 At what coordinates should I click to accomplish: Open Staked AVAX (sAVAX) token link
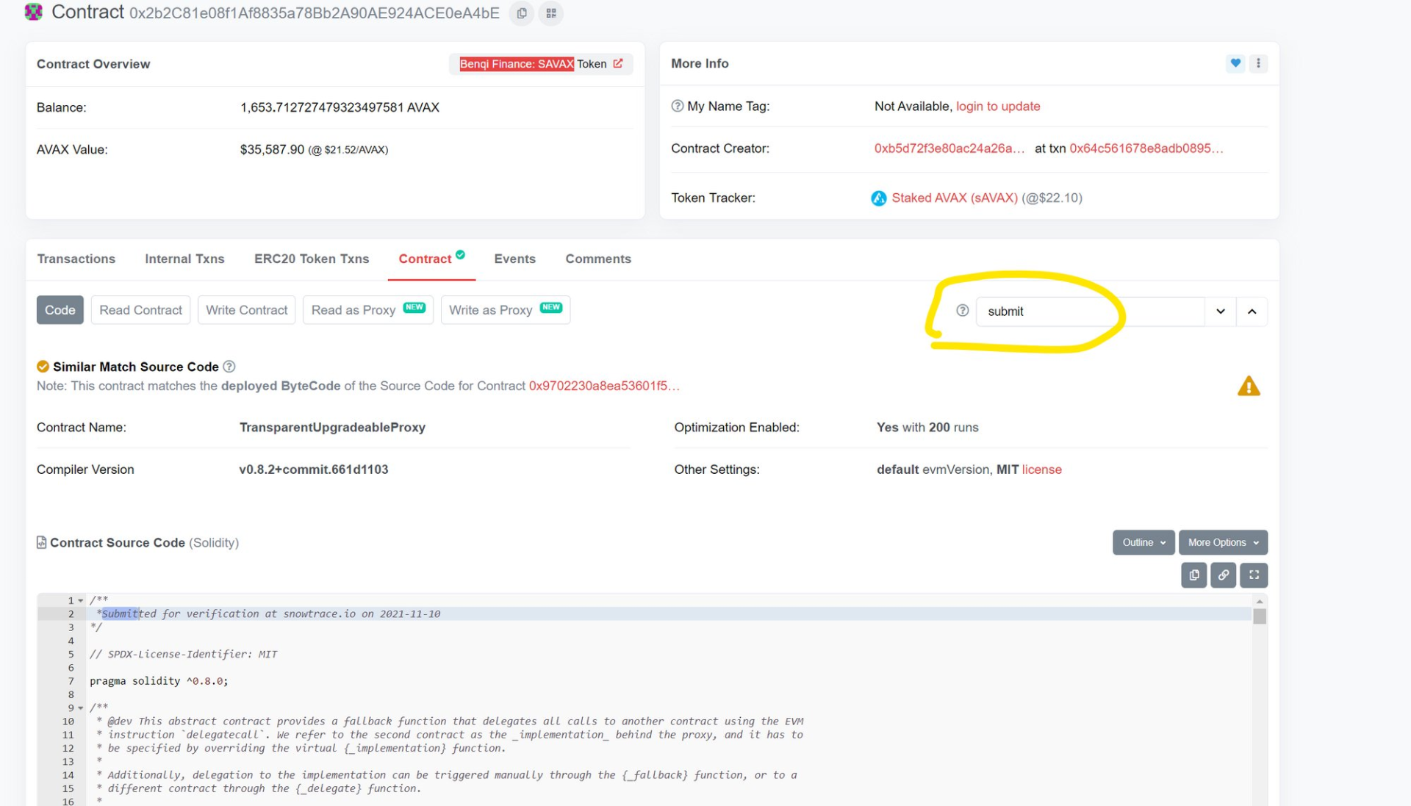point(954,198)
